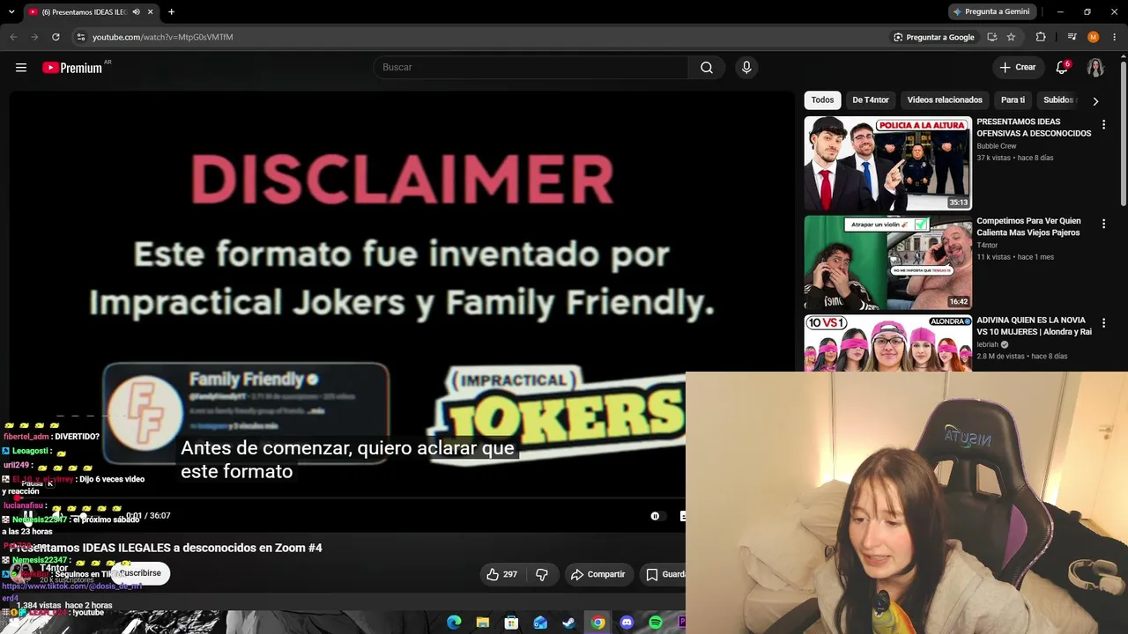Open PRESENTAMOS IDEAS OFENSIVAS thumbnail

coord(887,164)
